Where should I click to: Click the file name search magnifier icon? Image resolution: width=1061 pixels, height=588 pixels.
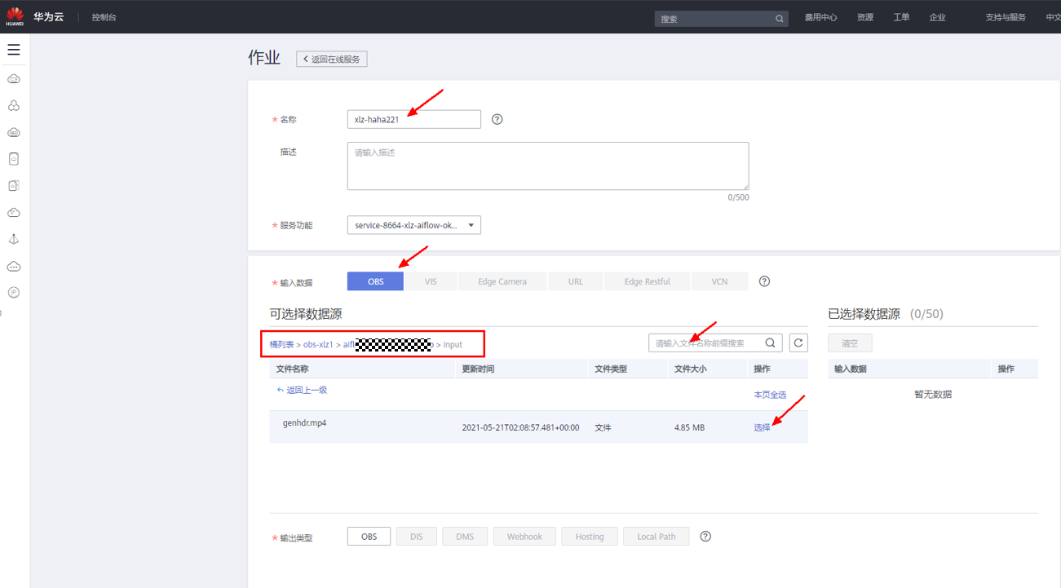770,343
